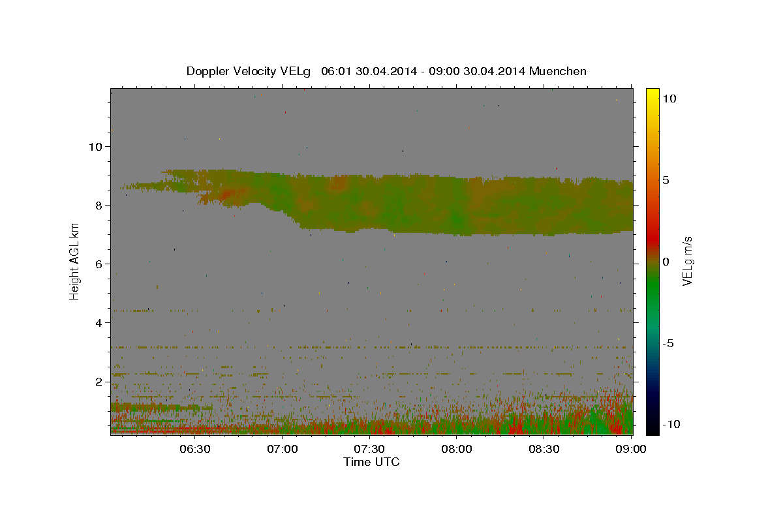Viewport: 783px width, 522px height.
Task: Pick the yellow top of the colorbar
Action: [x=652, y=93]
